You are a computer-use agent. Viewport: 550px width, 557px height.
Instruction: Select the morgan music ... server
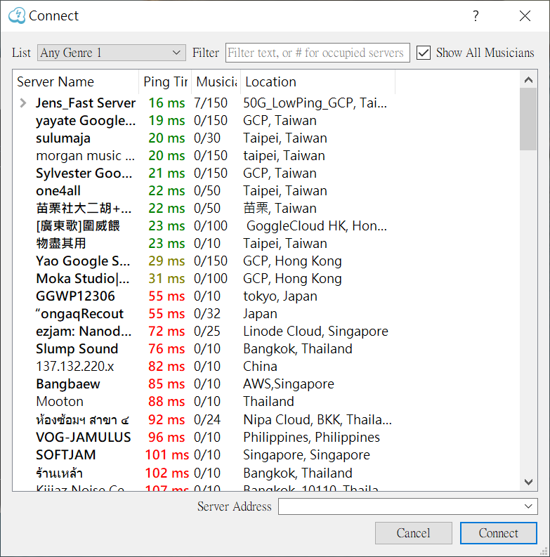(x=85, y=156)
